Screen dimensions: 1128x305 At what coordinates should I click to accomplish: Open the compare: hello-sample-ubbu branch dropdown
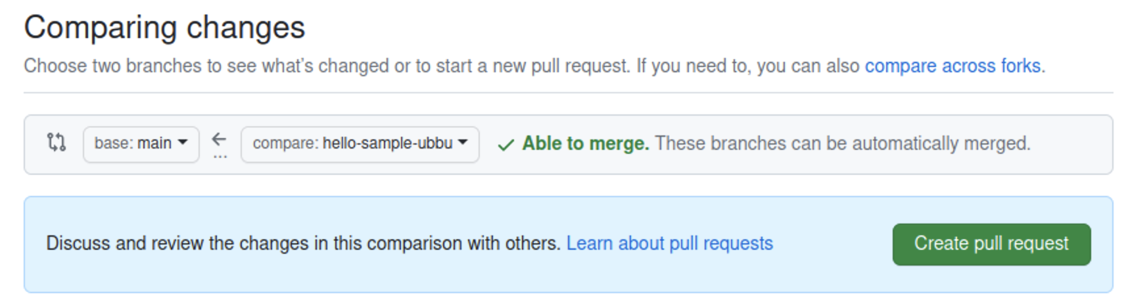click(x=360, y=144)
